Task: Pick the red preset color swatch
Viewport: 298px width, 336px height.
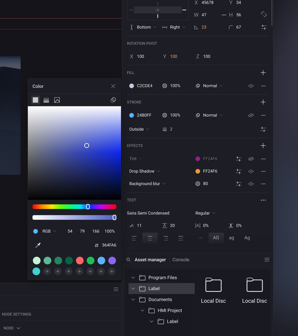Action: (80, 261)
